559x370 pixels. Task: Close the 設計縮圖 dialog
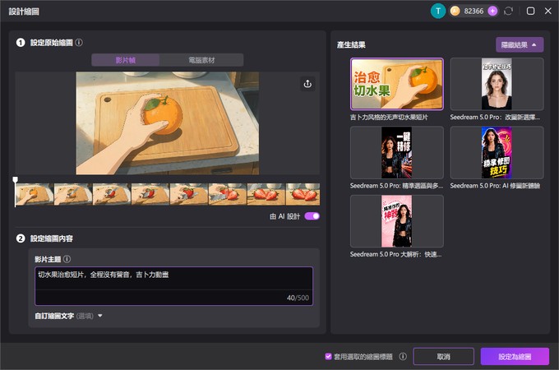pyautogui.click(x=548, y=11)
